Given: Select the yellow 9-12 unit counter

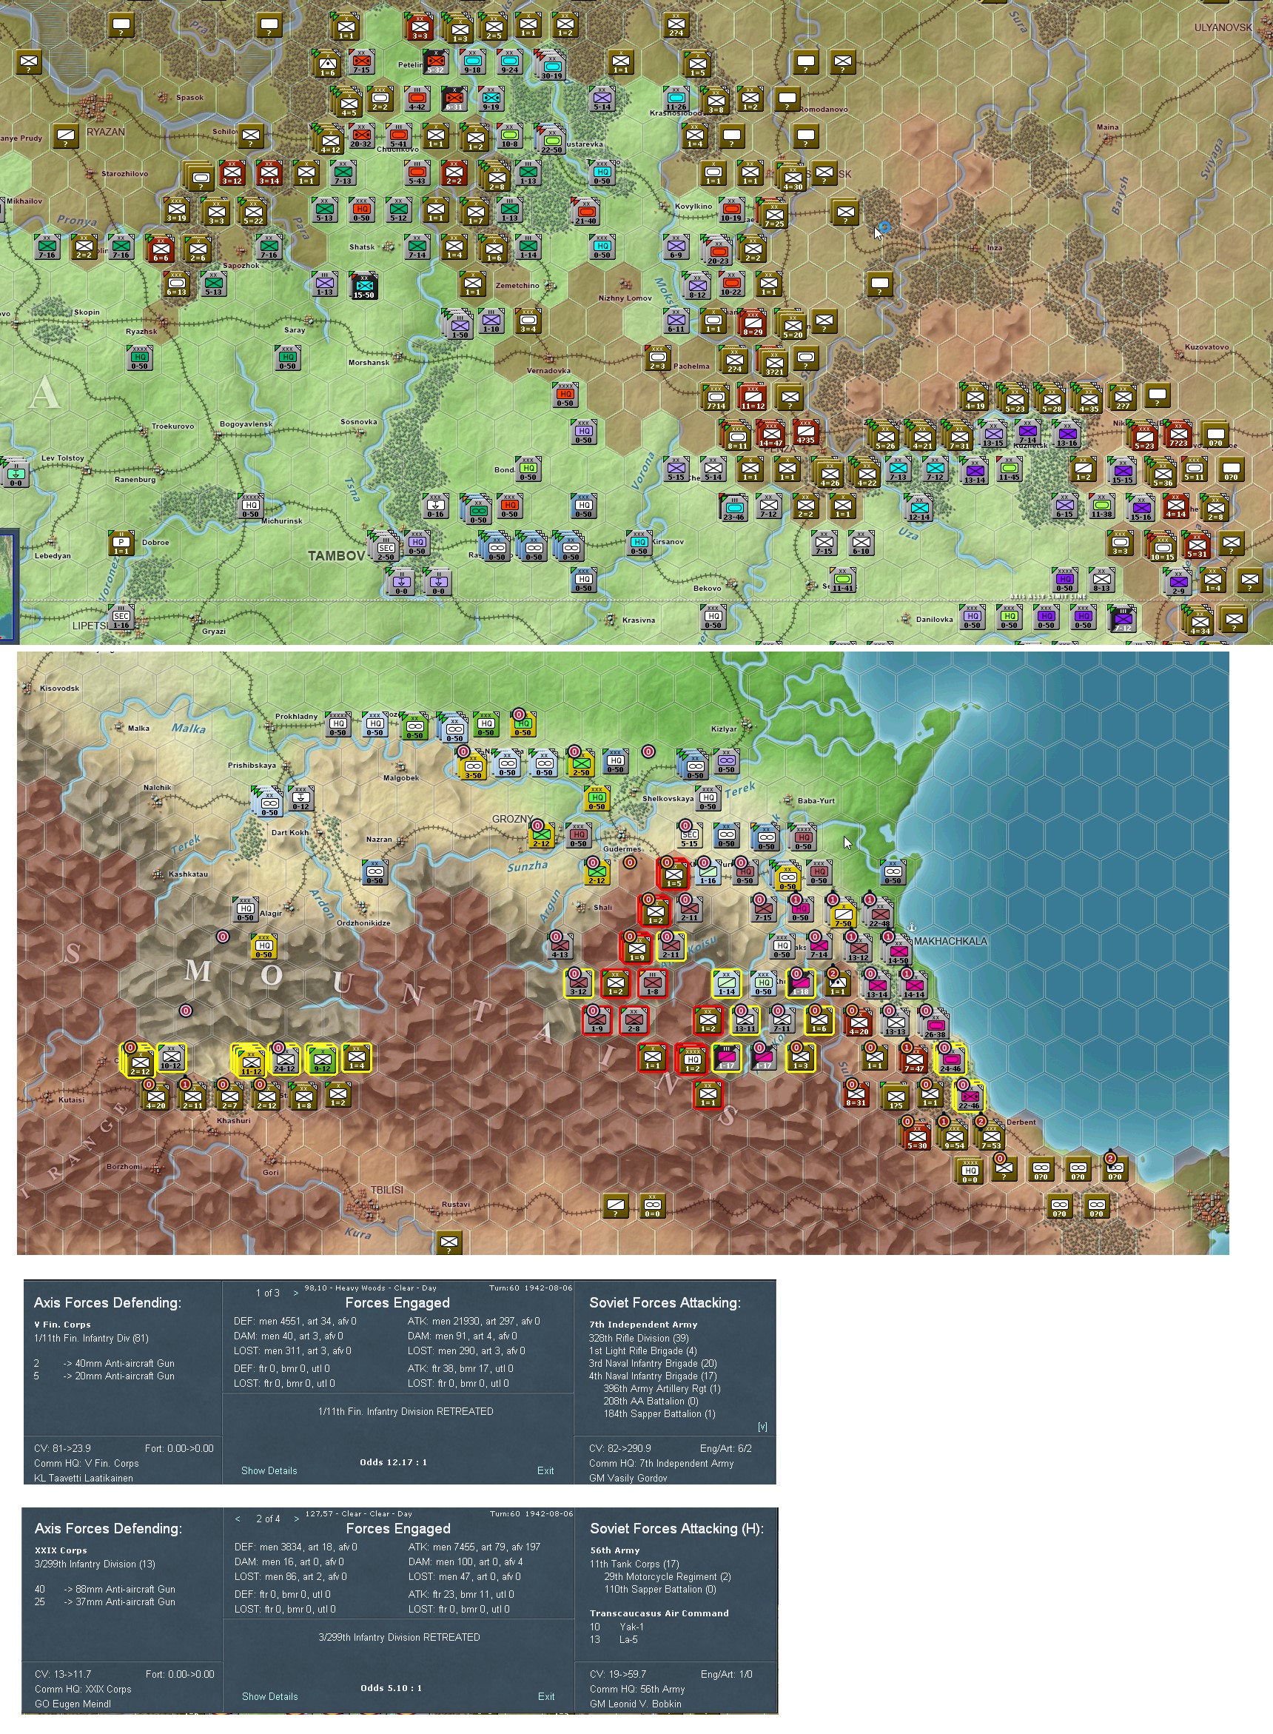Looking at the screenshot, I should point(321,1060).
